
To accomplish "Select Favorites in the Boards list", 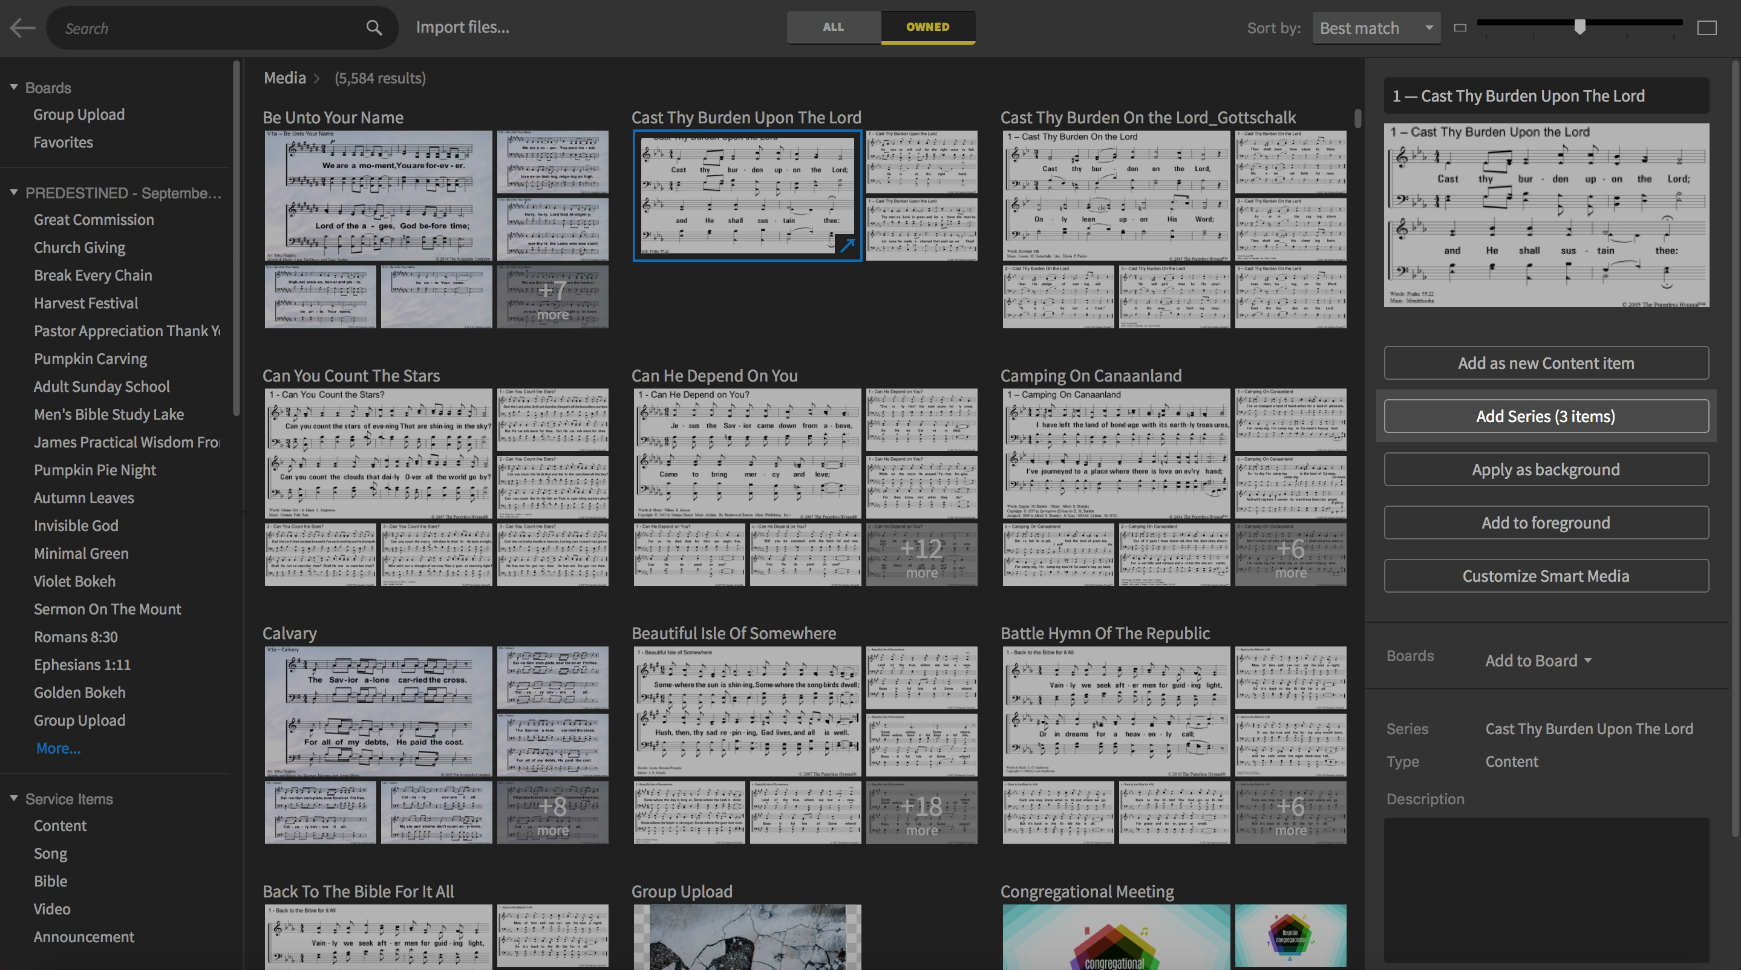I will click(x=63, y=142).
